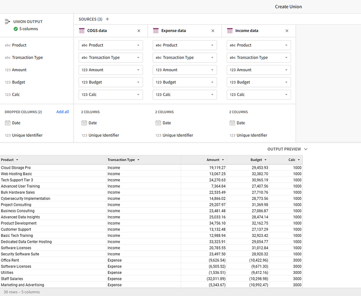Open Expense data Amount dropdown
The image size is (361, 296).
click(x=185, y=70)
